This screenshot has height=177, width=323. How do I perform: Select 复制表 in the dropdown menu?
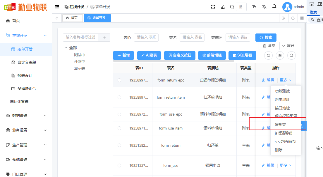point(280,125)
